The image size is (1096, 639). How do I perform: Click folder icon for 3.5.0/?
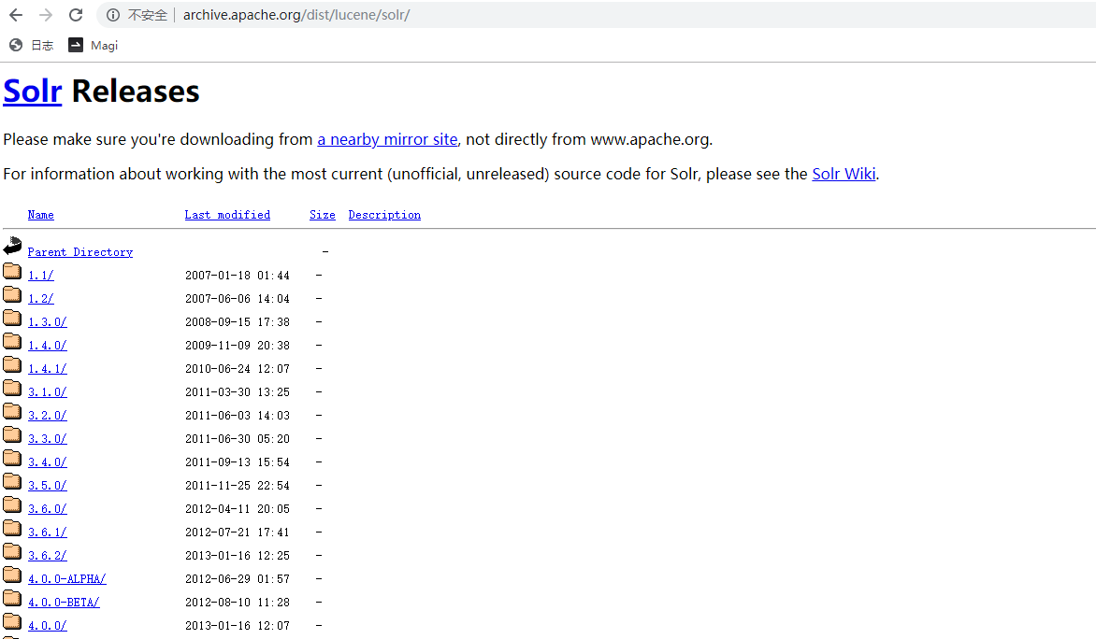[x=12, y=481]
